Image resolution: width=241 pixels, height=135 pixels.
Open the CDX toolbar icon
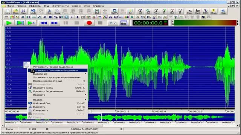(x=206, y=12)
